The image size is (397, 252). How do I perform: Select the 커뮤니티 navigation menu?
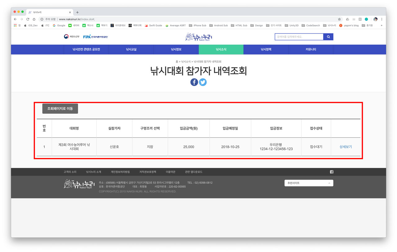point(311,49)
